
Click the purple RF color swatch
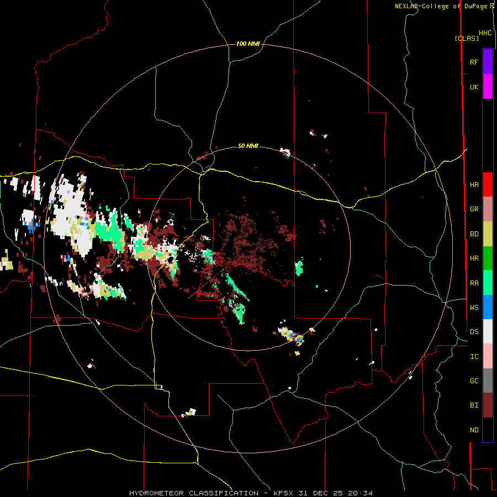pyautogui.click(x=488, y=62)
